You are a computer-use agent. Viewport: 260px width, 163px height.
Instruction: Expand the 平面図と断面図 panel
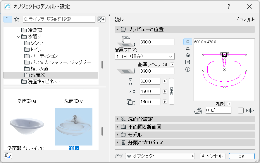click(x=185, y=127)
